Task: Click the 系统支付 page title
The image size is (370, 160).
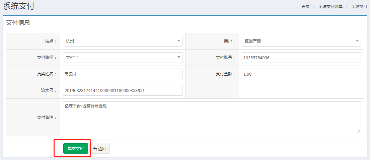Action: [x=18, y=6]
